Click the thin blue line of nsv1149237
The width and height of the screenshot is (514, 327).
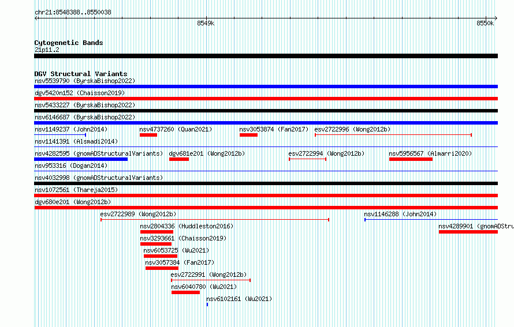[x=60, y=135]
